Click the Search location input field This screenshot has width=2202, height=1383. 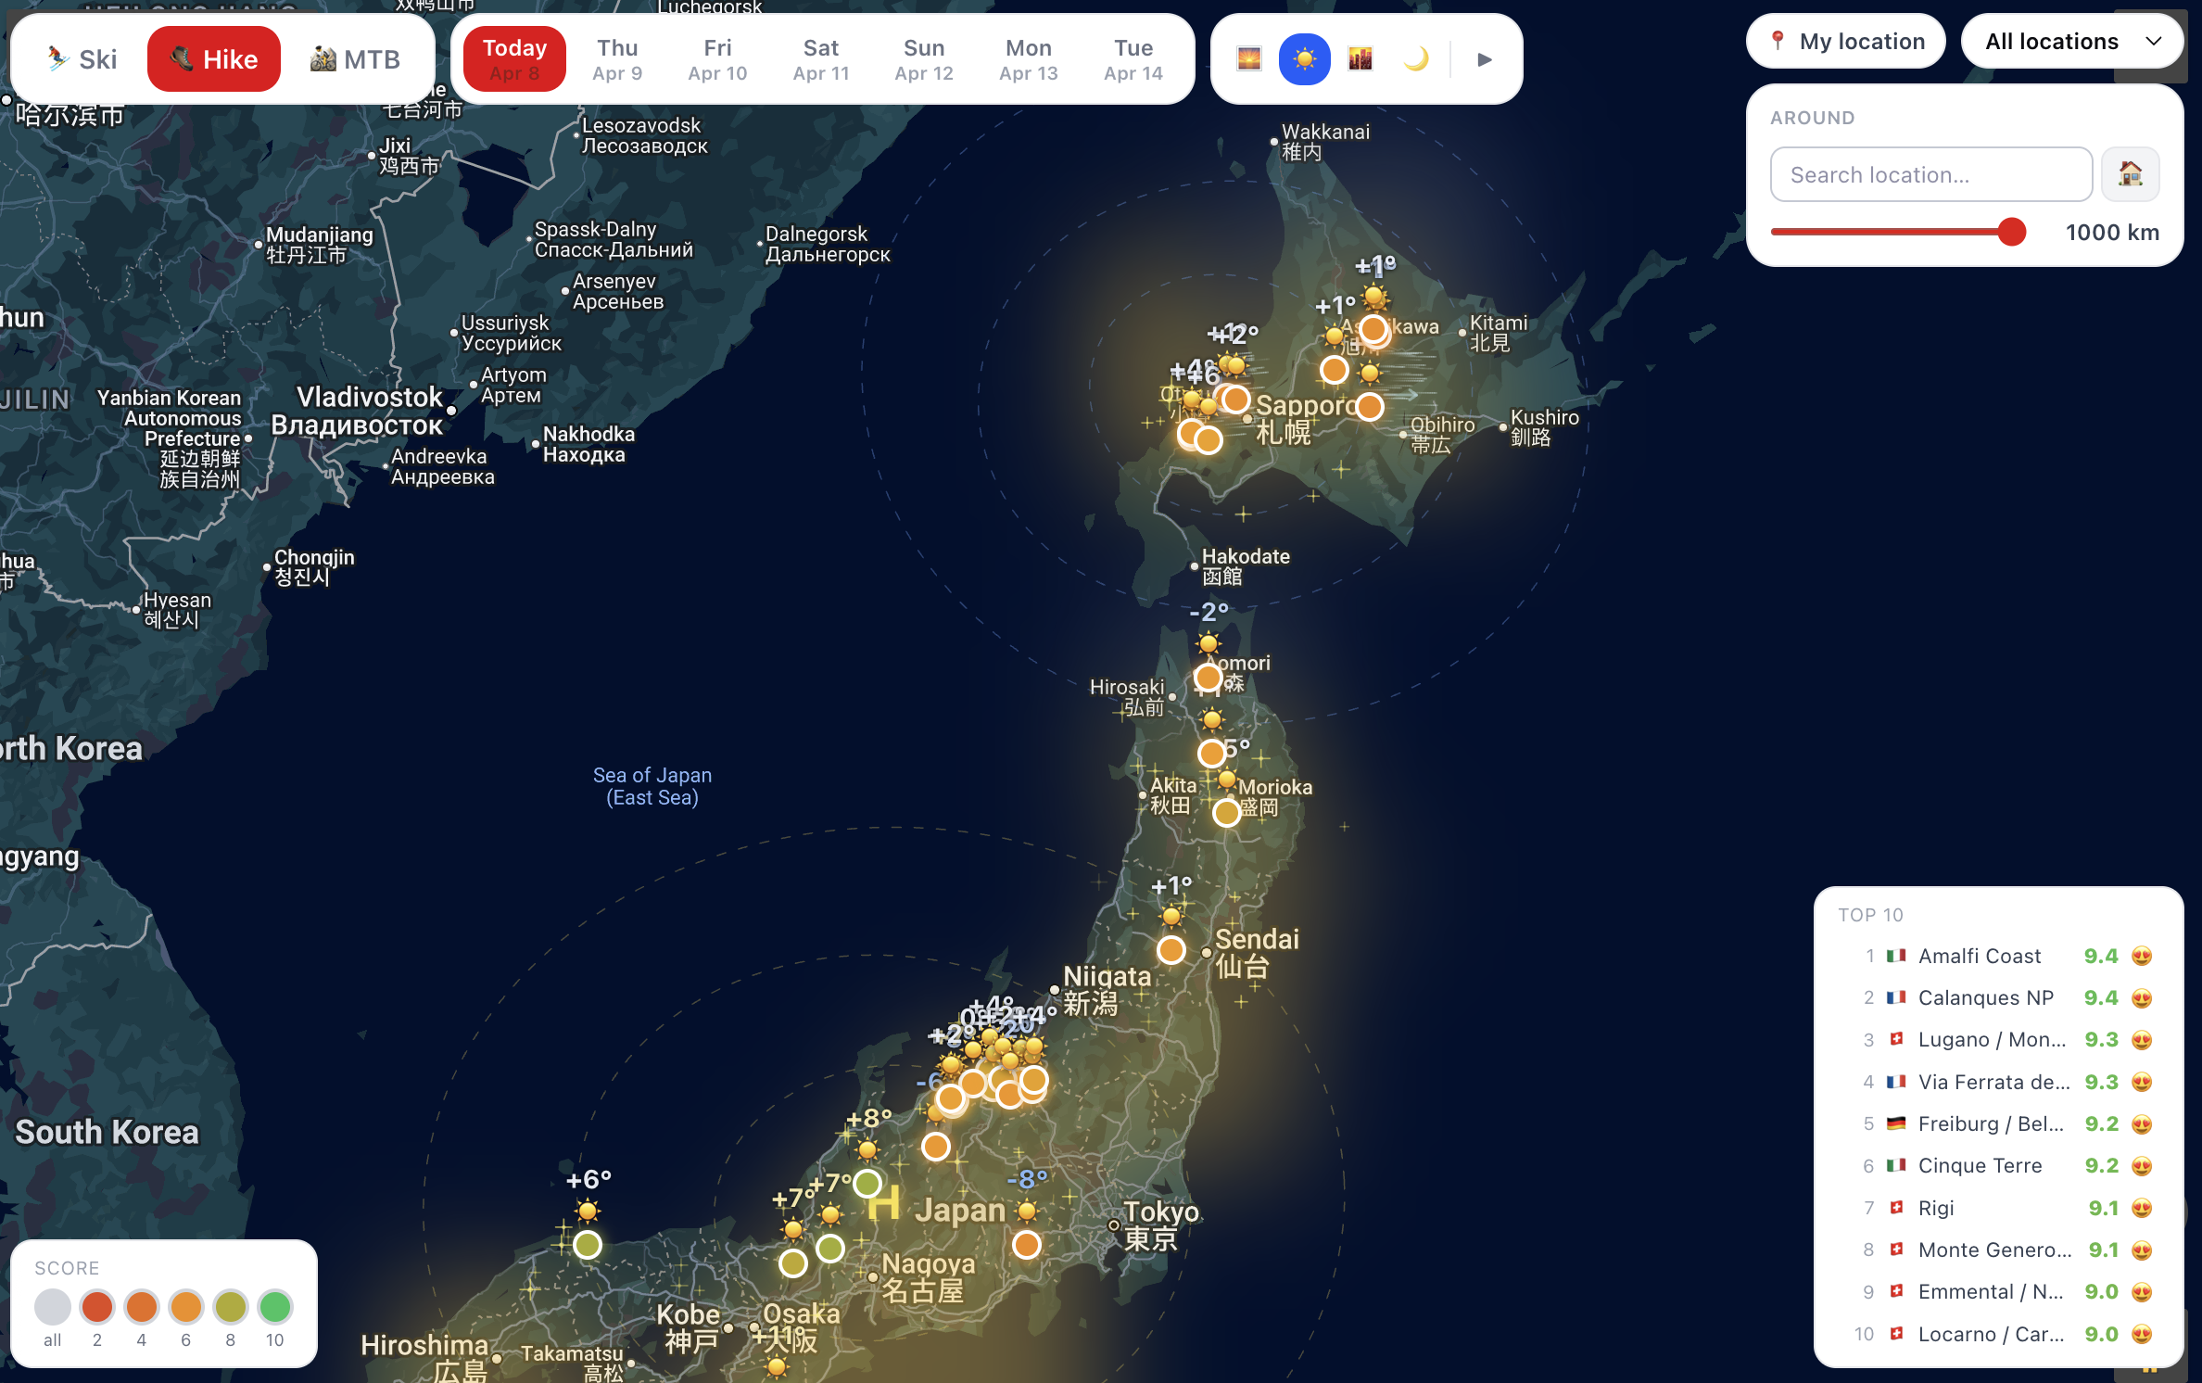coord(1930,174)
